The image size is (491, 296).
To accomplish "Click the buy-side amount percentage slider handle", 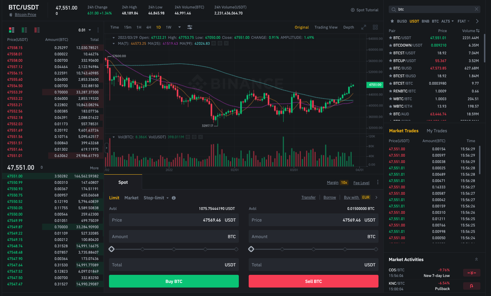I will pos(111,249).
